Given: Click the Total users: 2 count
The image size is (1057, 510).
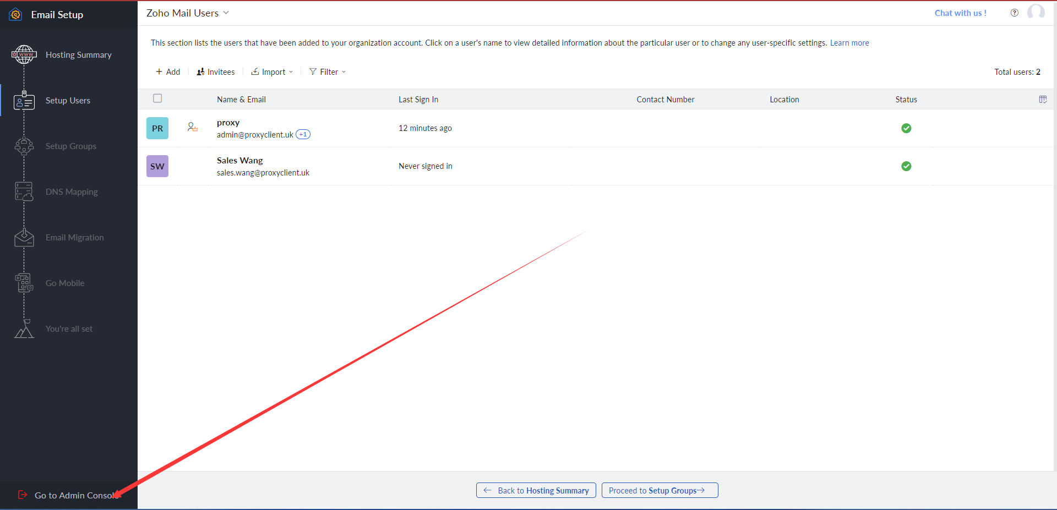Looking at the screenshot, I should 1017,72.
